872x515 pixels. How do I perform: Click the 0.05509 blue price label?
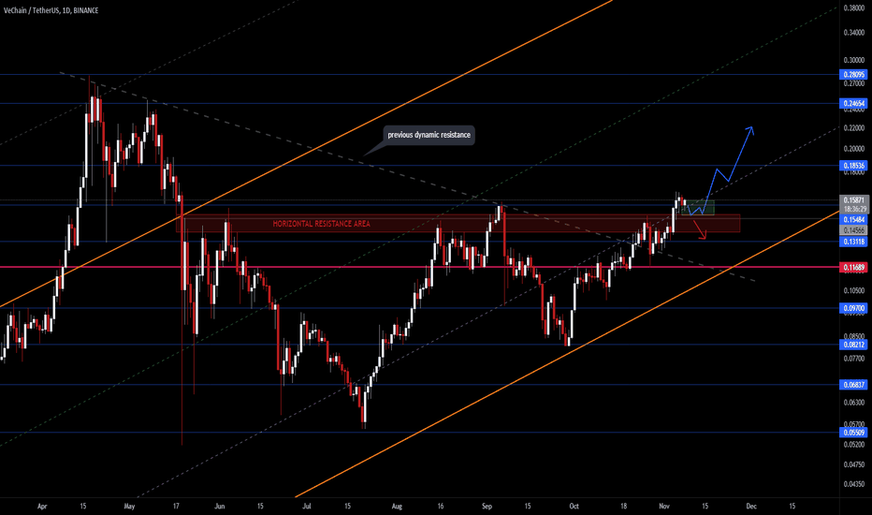point(853,433)
